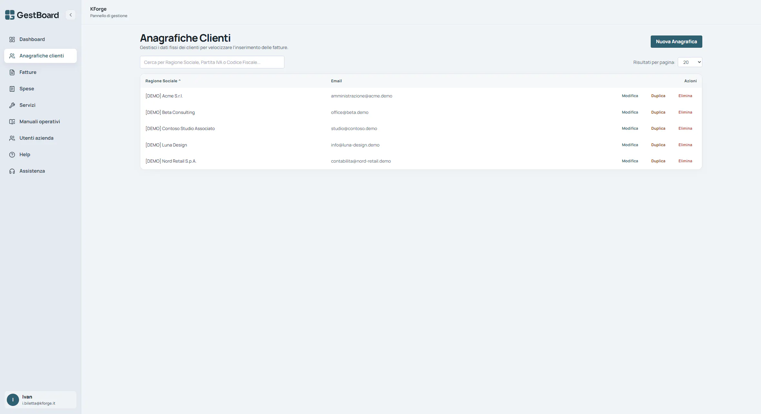Navigate to Manuali operativi
Screen dimensions: 761x414
point(40,122)
